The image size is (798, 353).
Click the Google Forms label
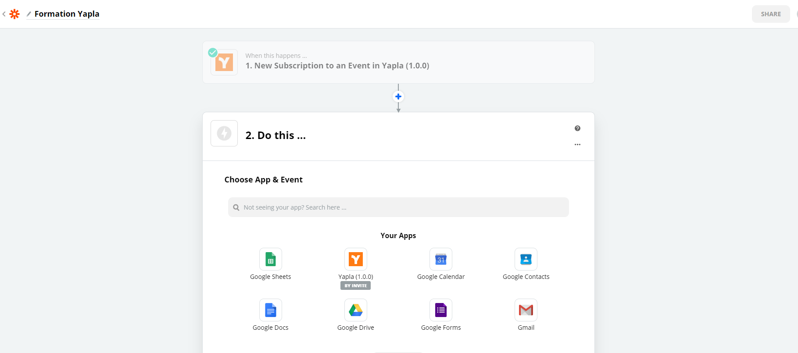pyautogui.click(x=441, y=328)
